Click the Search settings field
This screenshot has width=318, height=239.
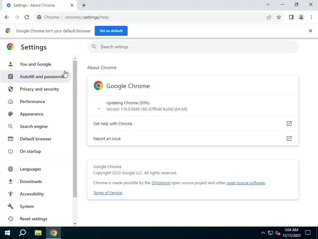193,47
